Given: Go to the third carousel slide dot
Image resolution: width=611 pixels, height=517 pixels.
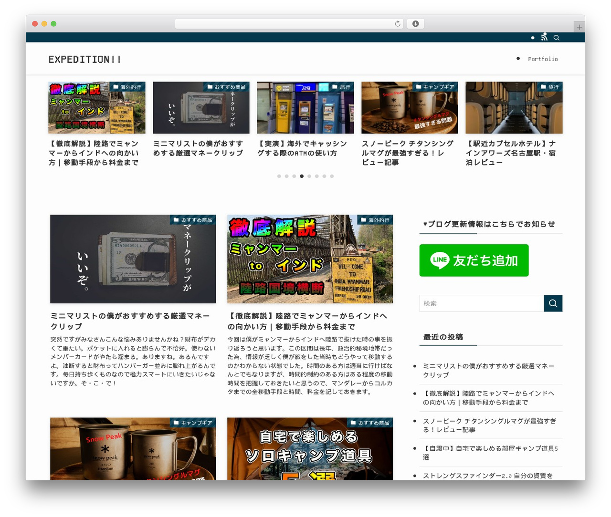Looking at the screenshot, I should 294,176.
